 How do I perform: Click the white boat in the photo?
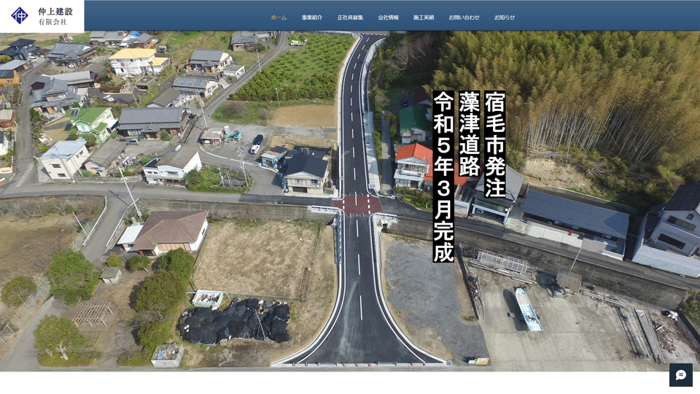tap(528, 309)
